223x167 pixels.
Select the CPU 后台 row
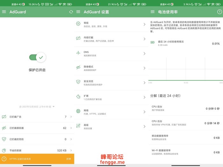pos(186,123)
